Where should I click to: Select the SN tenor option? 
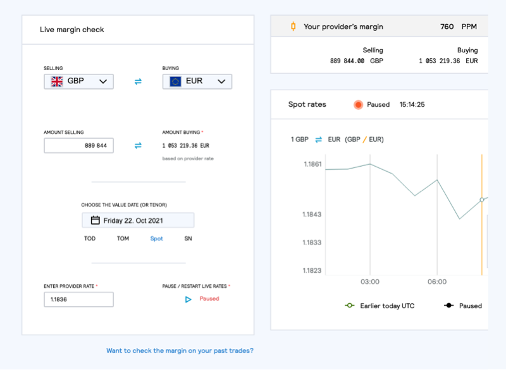click(x=187, y=239)
